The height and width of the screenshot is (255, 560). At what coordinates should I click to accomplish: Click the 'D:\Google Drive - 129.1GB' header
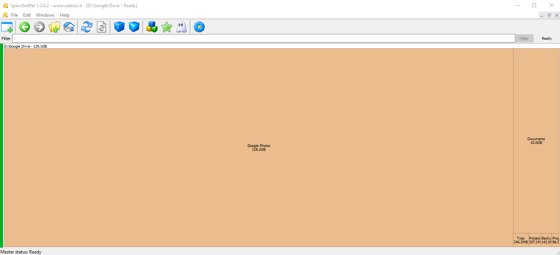pos(26,46)
